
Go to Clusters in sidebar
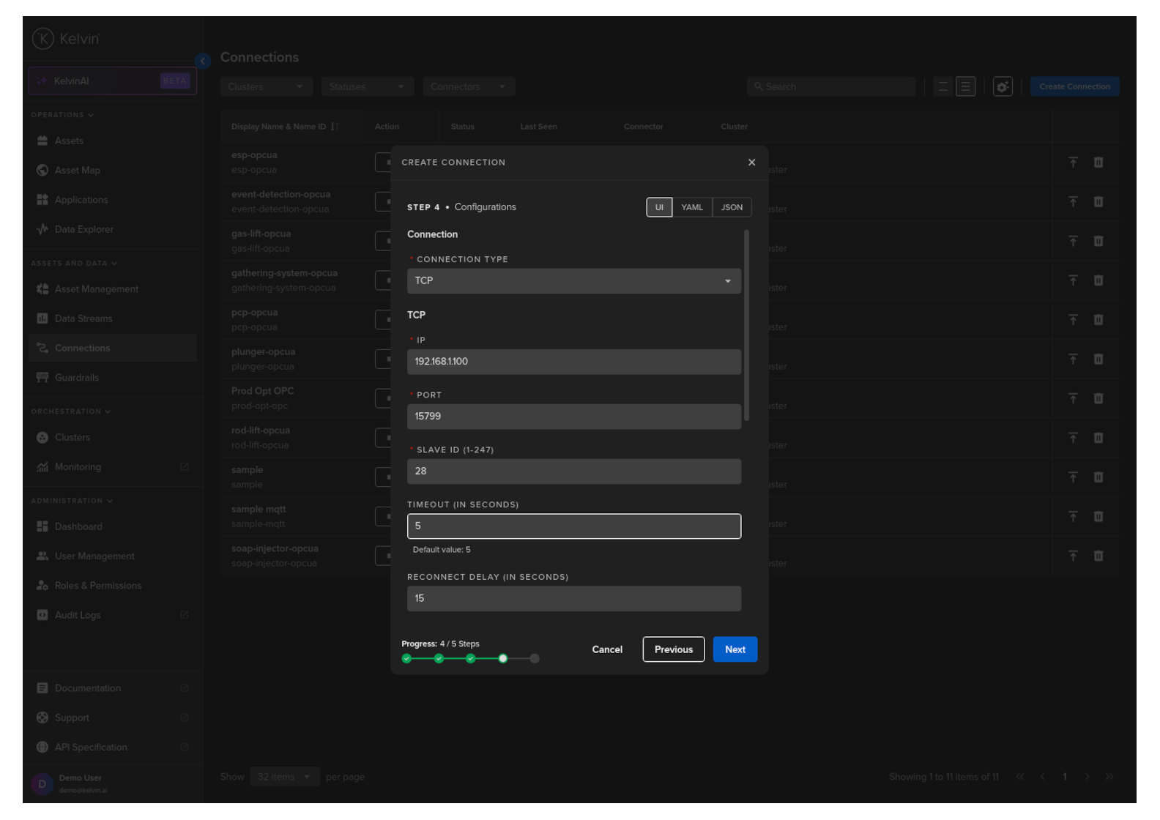pos(72,437)
